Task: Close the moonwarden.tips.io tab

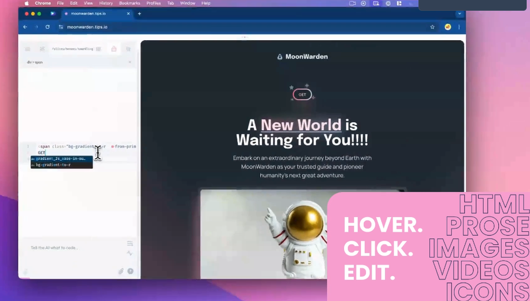Action: pos(128,14)
